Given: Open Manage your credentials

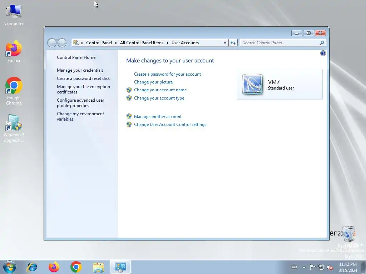Looking at the screenshot, I should pos(80,70).
